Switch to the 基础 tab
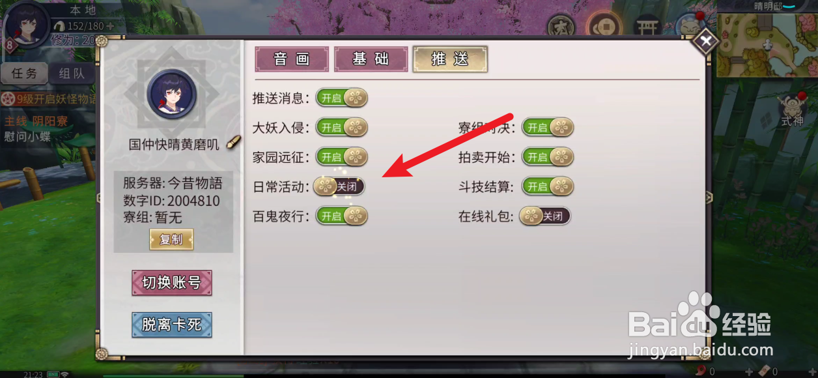Viewport: 818px width, 378px height. 371,59
